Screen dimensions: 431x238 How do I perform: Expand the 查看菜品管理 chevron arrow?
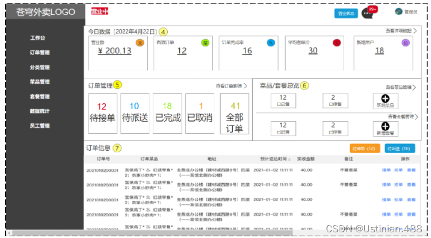tap(414, 88)
